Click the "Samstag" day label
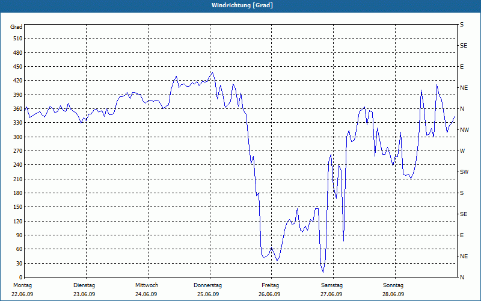The image size is (481, 301). [x=332, y=285]
